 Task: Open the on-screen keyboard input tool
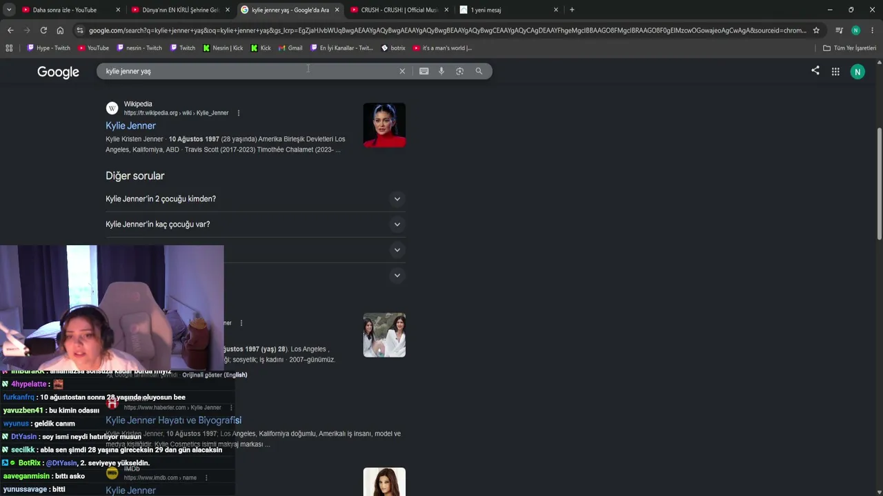(x=424, y=71)
